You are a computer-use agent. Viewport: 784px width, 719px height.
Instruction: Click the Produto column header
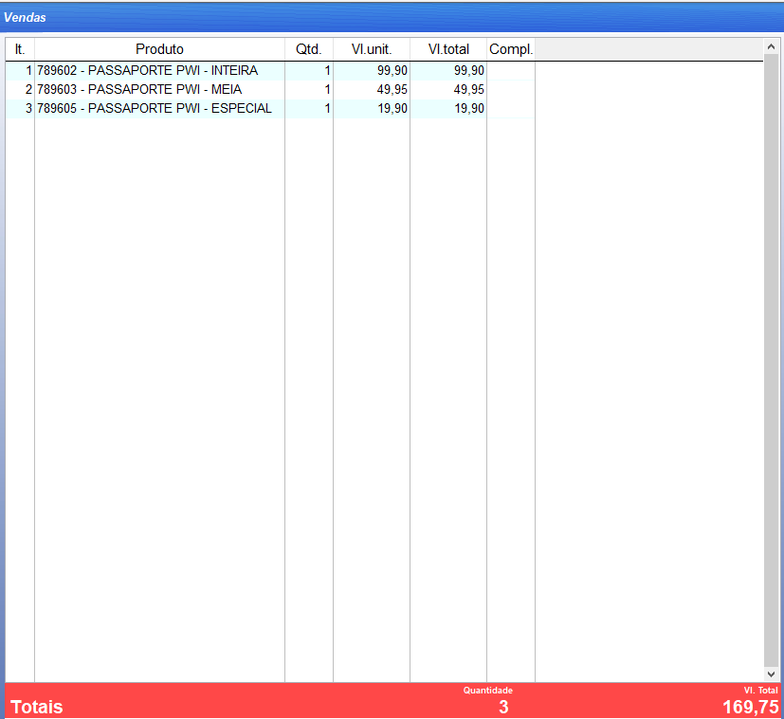tap(159, 49)
